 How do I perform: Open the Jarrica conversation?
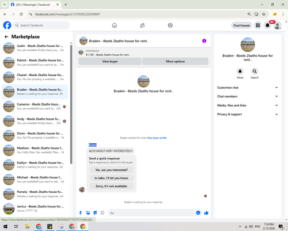35,208
